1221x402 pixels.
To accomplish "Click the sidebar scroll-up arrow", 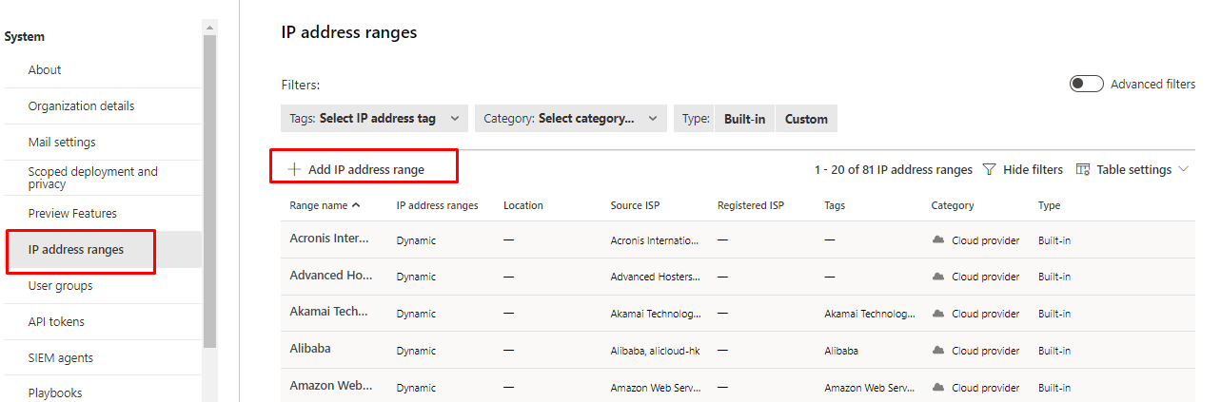I will point(209,27).
